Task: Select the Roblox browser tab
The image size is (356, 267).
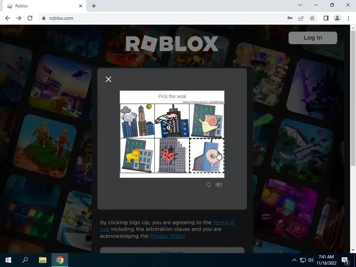Action: pyautogui.click(x=44, y=6)
